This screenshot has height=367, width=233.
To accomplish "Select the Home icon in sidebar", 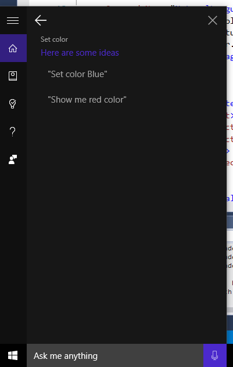I will point(13,48).
